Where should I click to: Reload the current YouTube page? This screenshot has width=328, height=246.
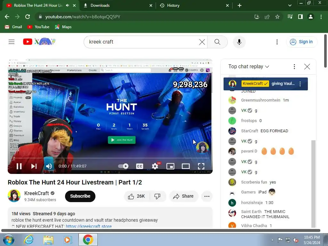pos(28,17)
